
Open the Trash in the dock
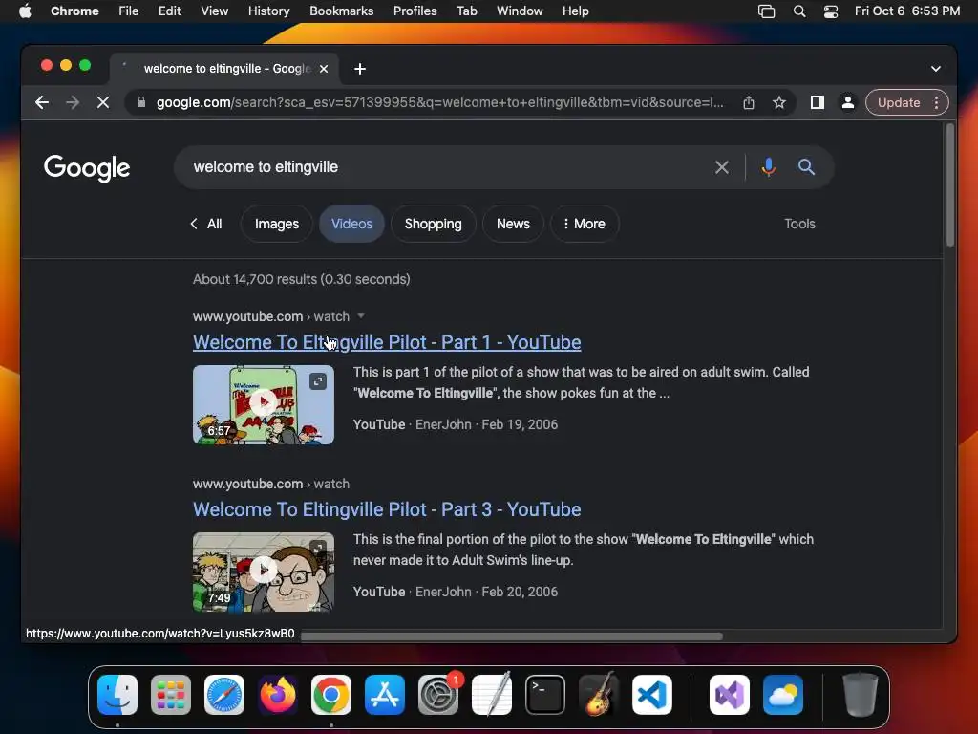[861, 695]
